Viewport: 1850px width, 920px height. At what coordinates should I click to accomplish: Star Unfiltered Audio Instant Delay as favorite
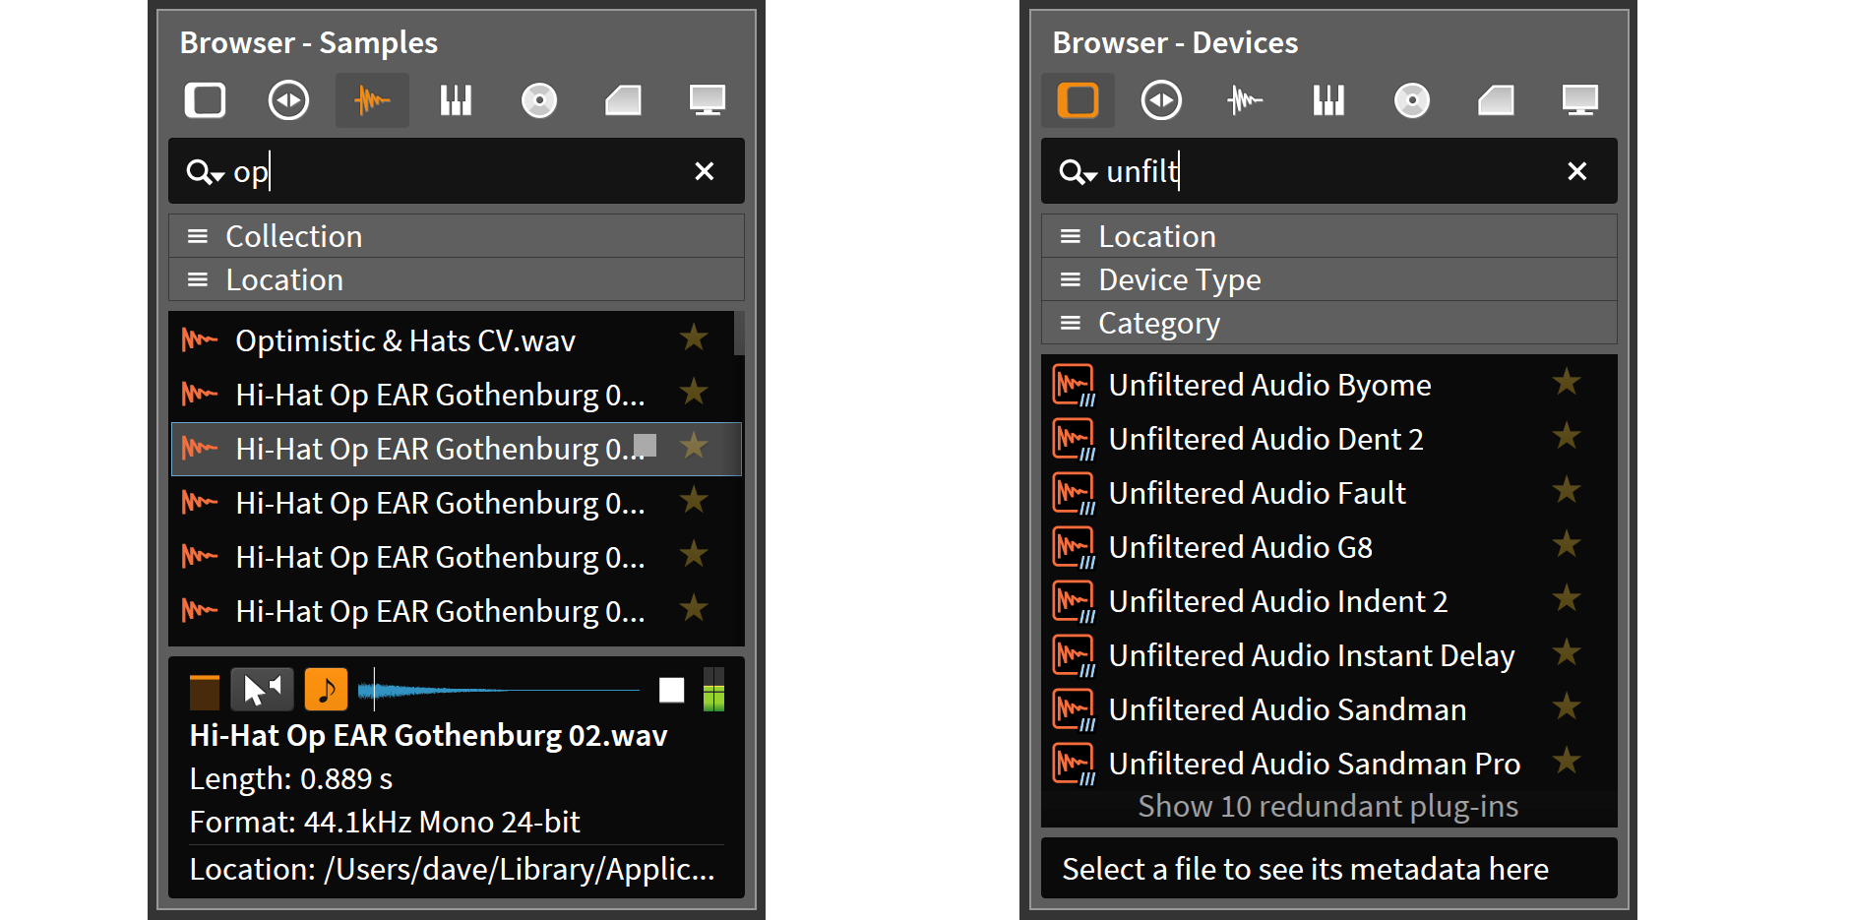1567,652
